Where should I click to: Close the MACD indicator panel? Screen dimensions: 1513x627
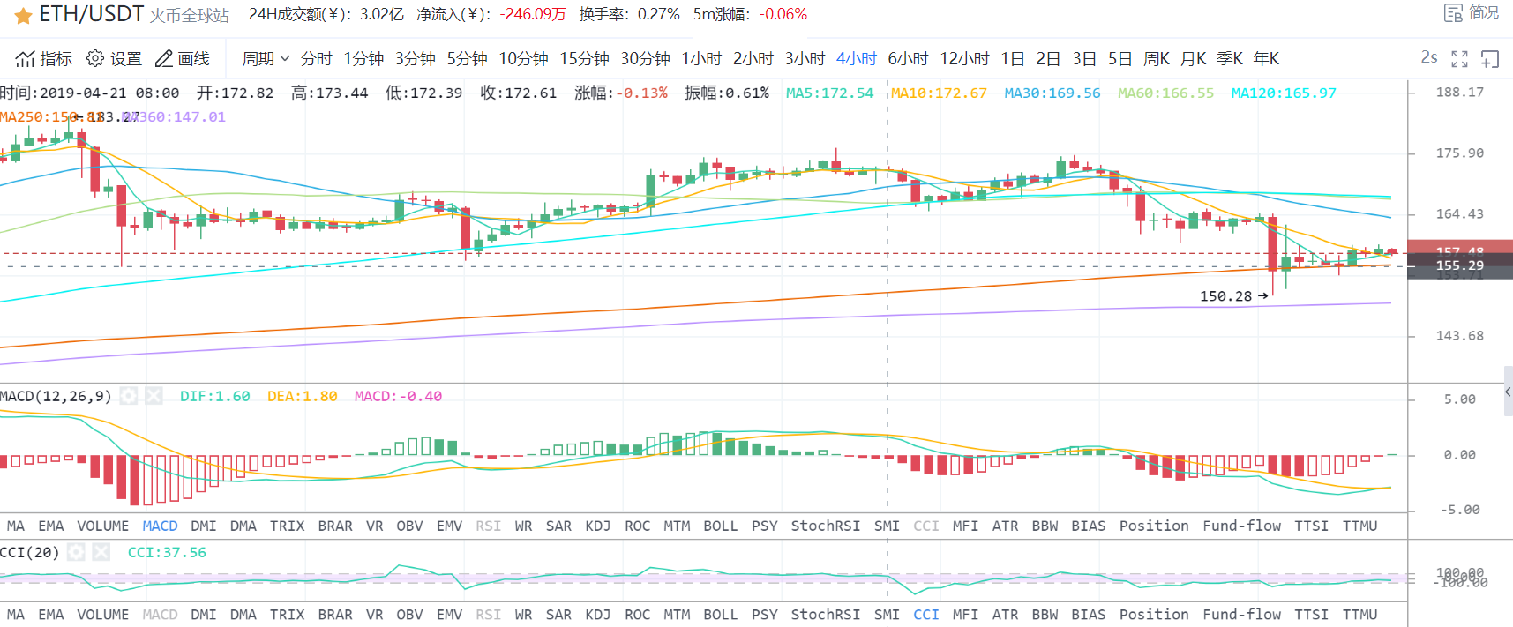154,396
